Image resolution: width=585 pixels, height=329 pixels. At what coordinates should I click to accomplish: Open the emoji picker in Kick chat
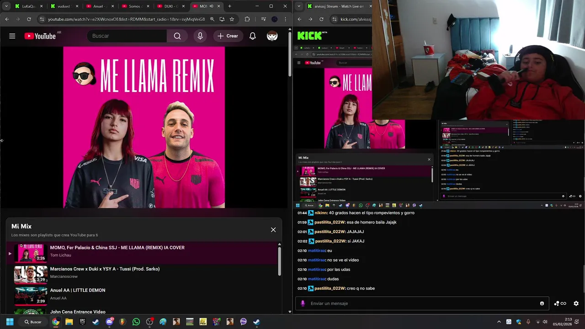(x=542, y=303)
